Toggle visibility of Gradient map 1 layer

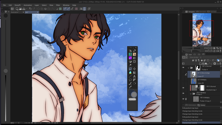[x=183, y=88]
